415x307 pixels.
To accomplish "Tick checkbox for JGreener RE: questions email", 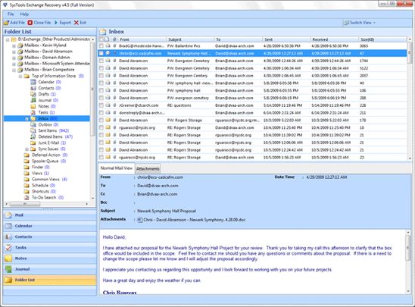I will click(x=101, y=105).
